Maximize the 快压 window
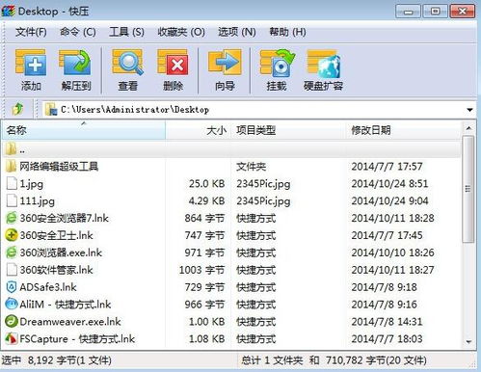This screenshot has width=481, height=372. (x=435, y=12)
